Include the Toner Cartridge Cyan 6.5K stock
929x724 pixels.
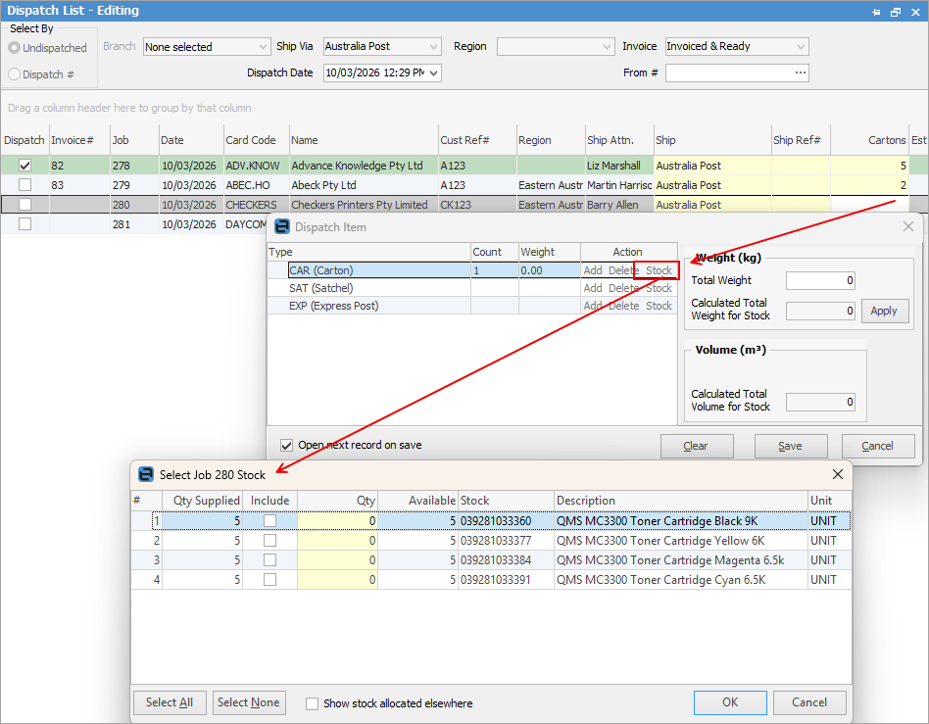(x=269, y=579)
